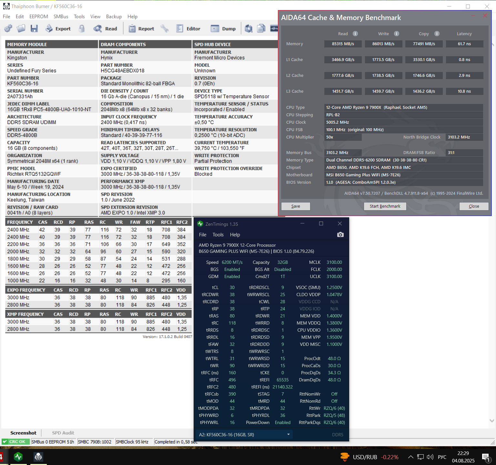Click Thaiphoon Burner title bar app icon
The image size is (496, 465).
(6, 6)
